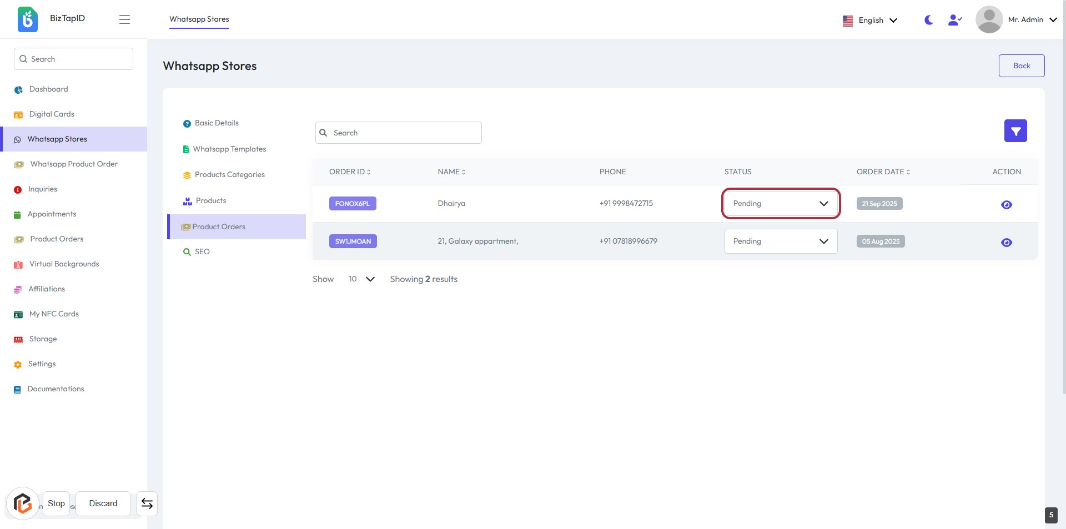View order SW1JMOAN with eye icon
The height and width of the screenshot is (529, 1066).
point(1006,243)
